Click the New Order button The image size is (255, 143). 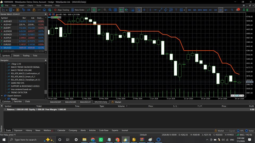78,10
